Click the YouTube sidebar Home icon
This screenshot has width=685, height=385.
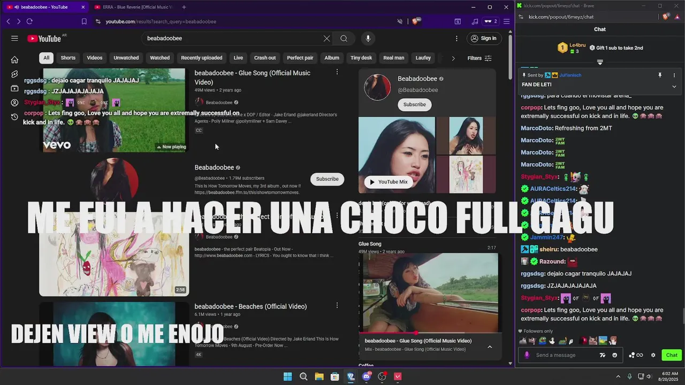point(14,60)
